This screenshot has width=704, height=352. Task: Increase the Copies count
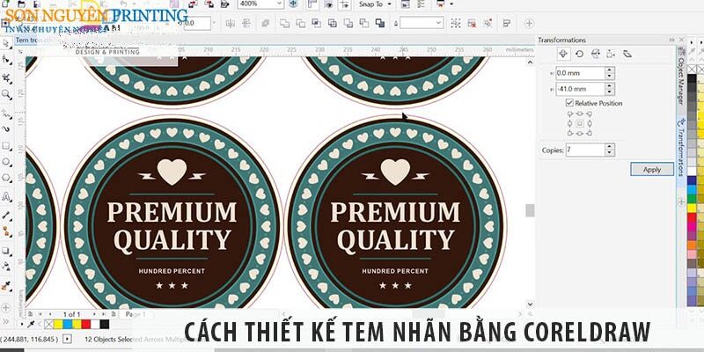tap(610, 146)
